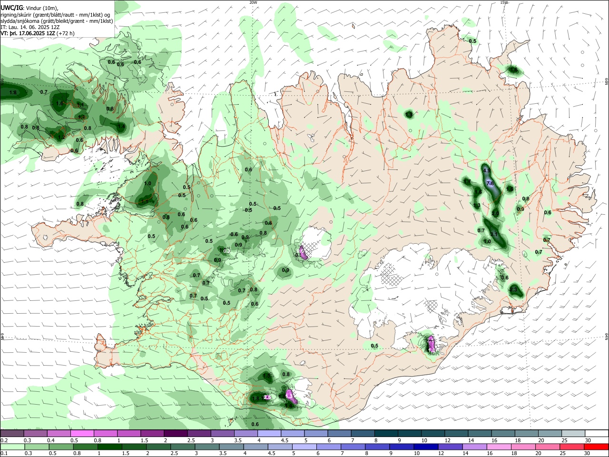The image size is (609, 457).
Task: Select the pale grey snow swatch between 25 and 30
Action: pyautogui.click(x=573, y=433)
